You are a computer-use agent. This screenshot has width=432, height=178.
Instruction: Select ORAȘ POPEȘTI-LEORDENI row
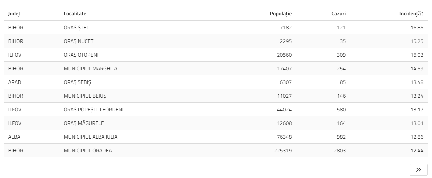point(93,110)
